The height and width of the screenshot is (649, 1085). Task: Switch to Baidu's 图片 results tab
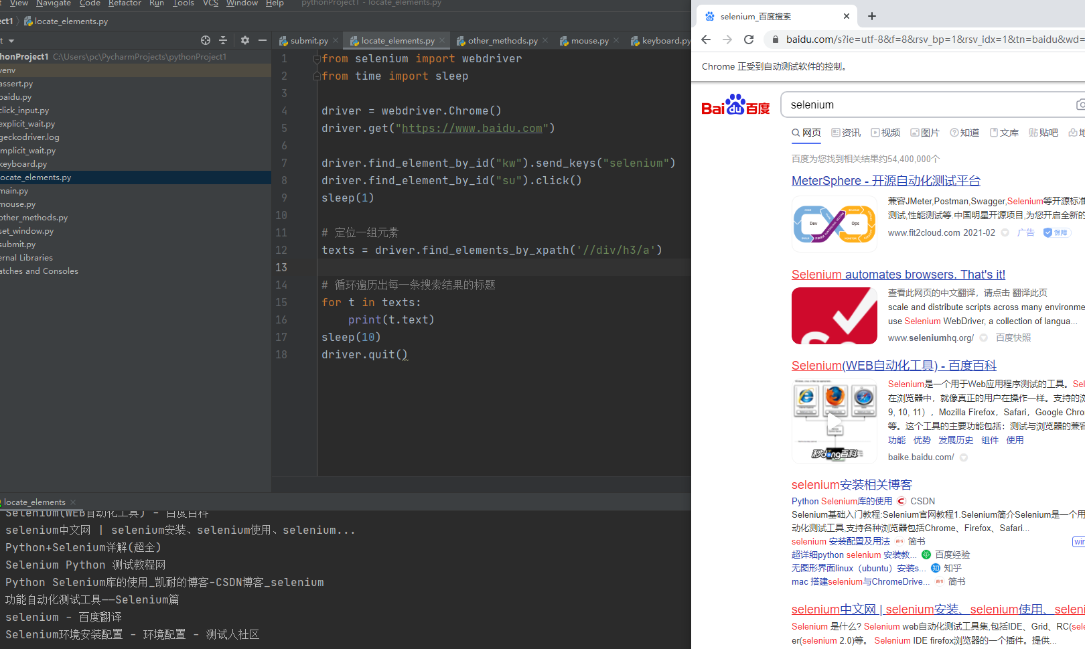pos(930,133)
